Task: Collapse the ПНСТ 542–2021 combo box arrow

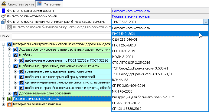Action: click(x=206, y=22)
